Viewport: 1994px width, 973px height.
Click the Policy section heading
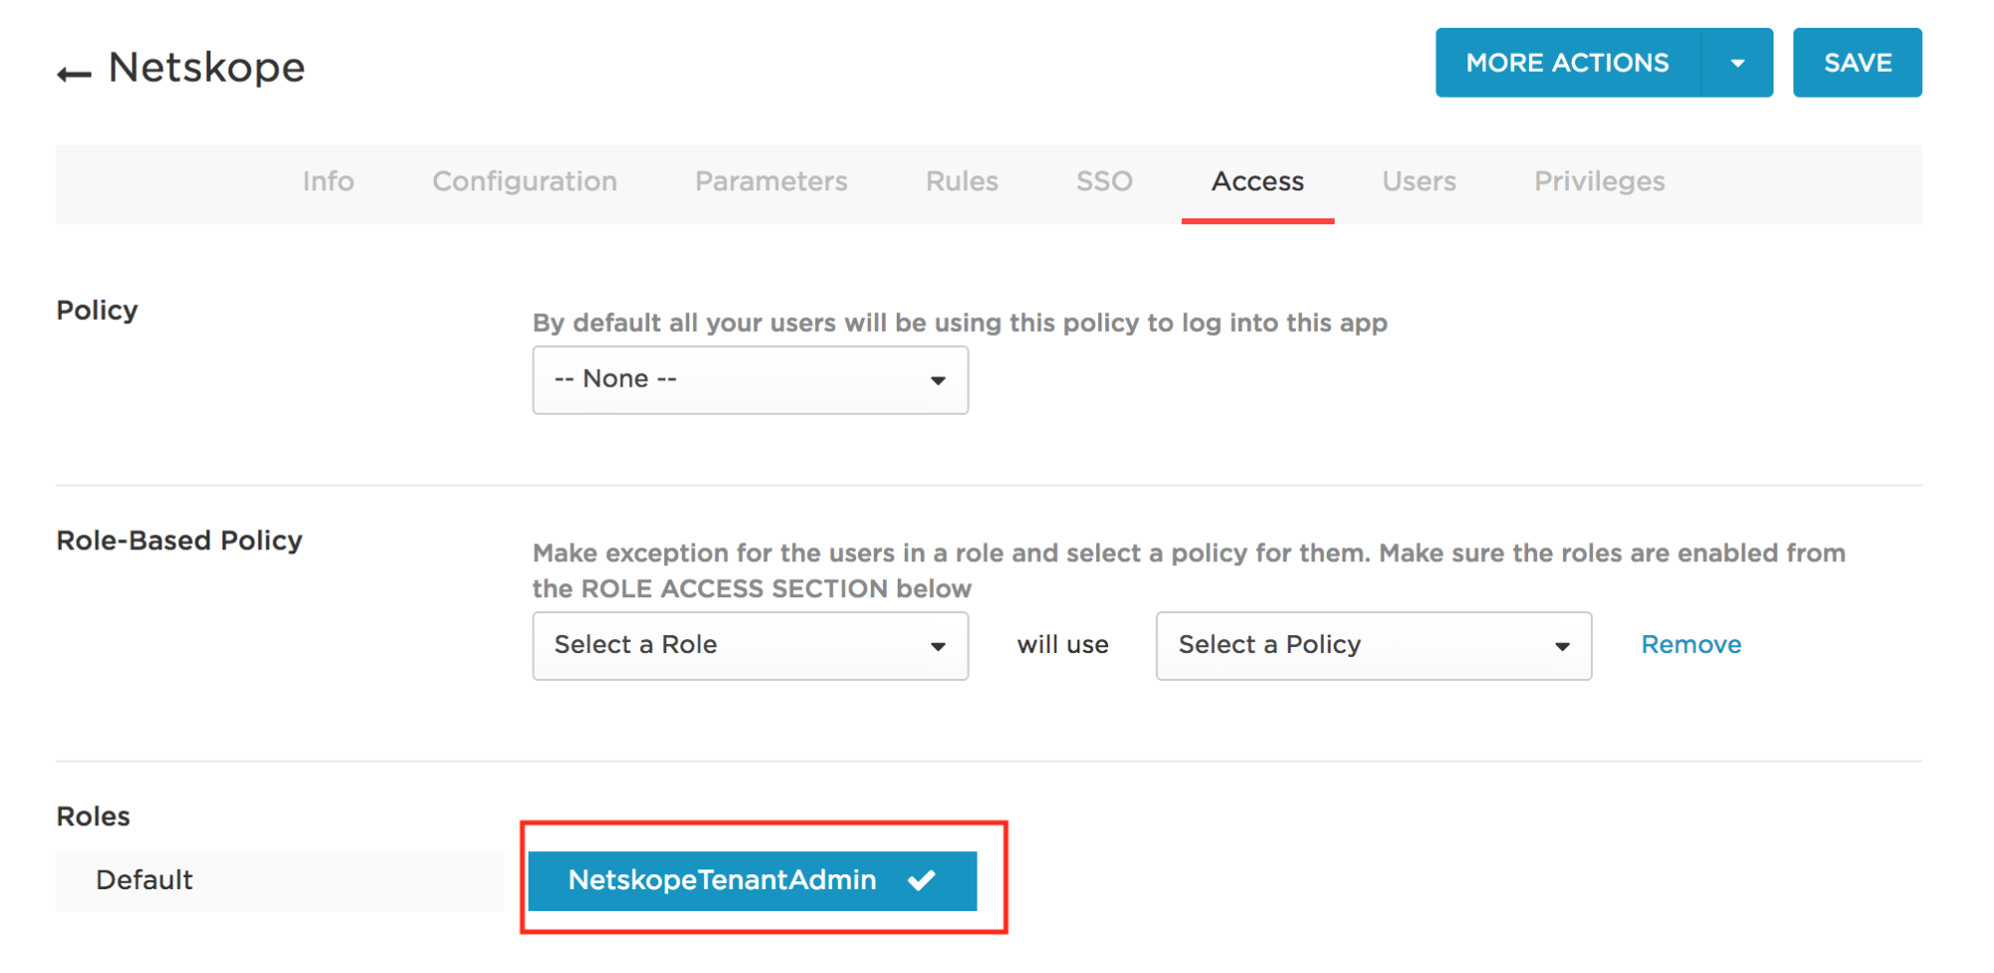(97, 310)
